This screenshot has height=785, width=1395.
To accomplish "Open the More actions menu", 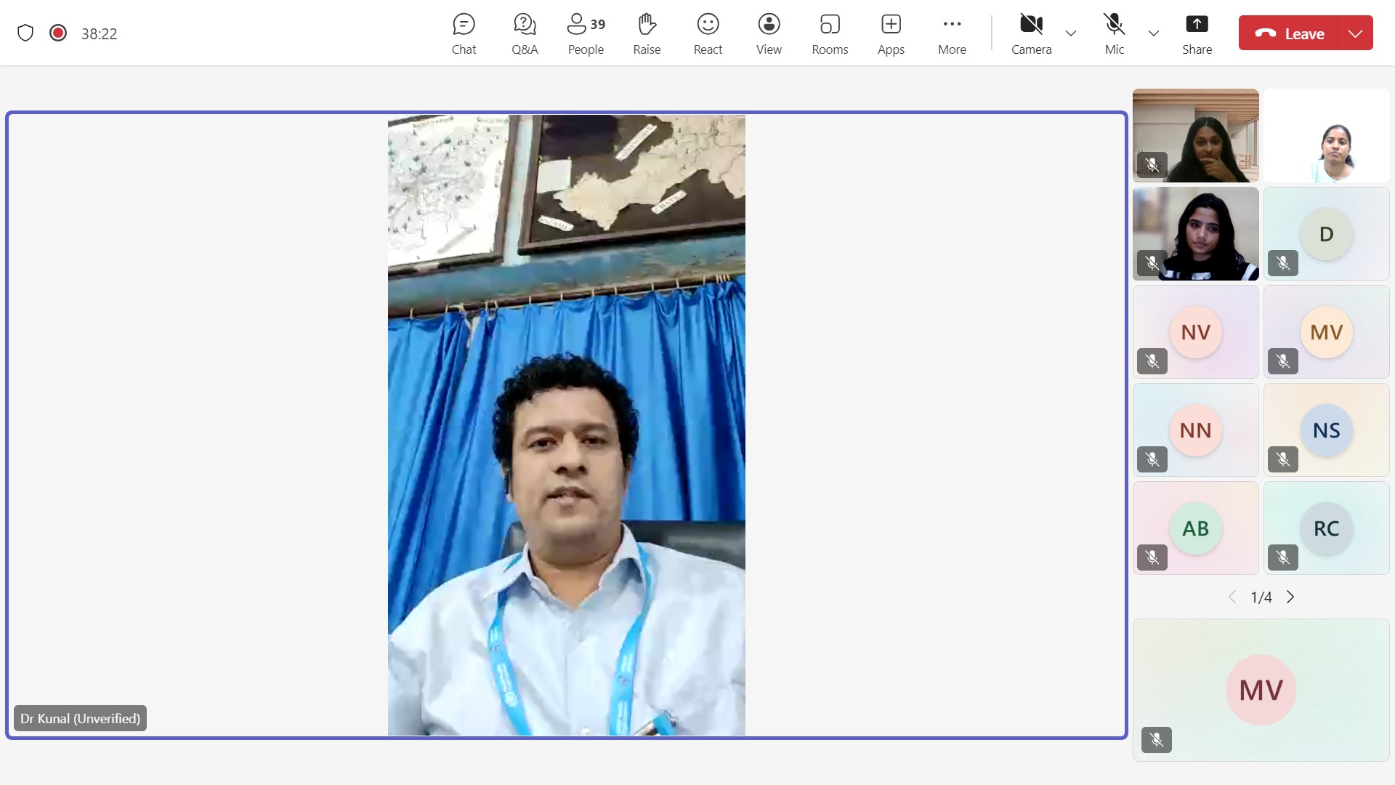I will tap(952, 33).
